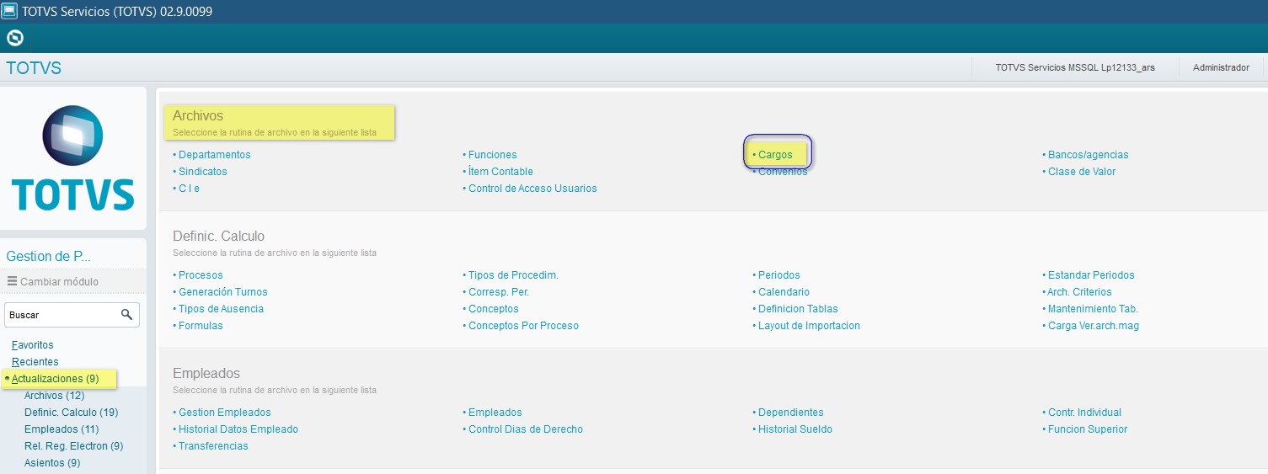1268x474 pixels.
Task: Click the Definic. Calculo section heading
Action: pyautogui.click(x=218, y=236)
